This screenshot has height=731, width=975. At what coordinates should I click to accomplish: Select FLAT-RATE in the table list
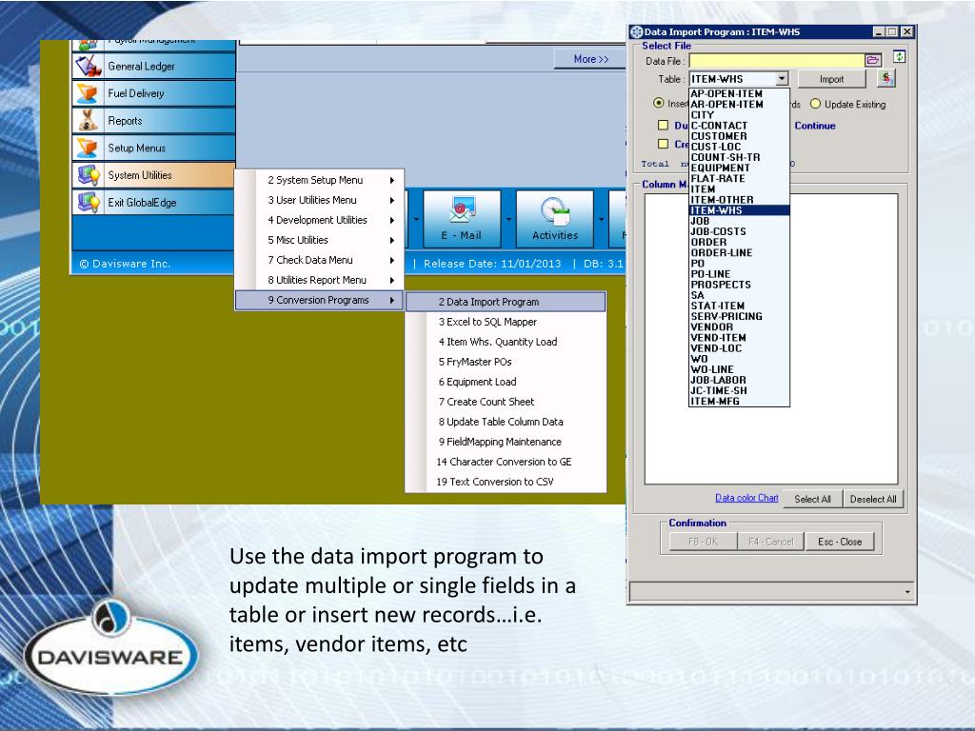[x=739, y=178]
